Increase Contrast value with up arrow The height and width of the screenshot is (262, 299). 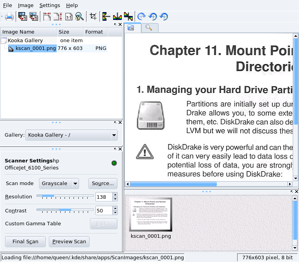pyautogui.click(x=115, y=209)
